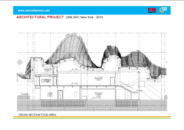Click the left foundation block pattern
The height and width of the screenshot is (130, 184).
tap(63, 103)
